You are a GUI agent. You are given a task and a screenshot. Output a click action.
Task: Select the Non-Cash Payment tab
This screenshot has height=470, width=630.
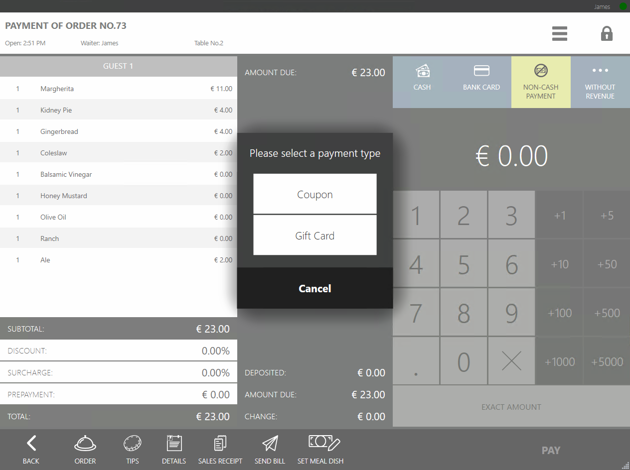pos(541,82)
